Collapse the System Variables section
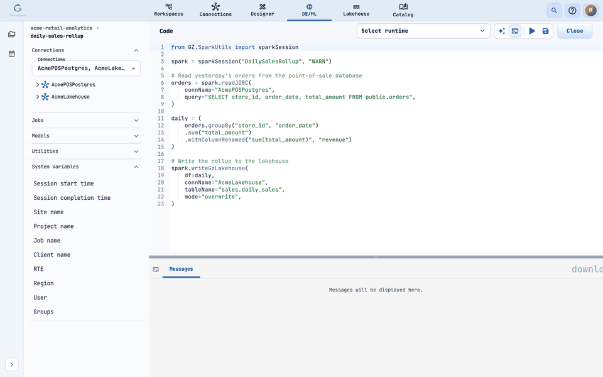603x377 pixels. point(136,167)
